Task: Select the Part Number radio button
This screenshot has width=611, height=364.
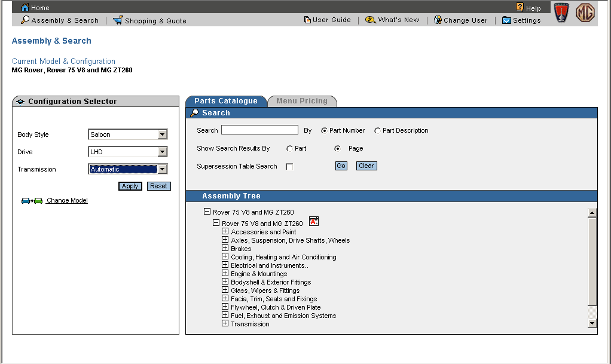Action: (x=324, y=130)
